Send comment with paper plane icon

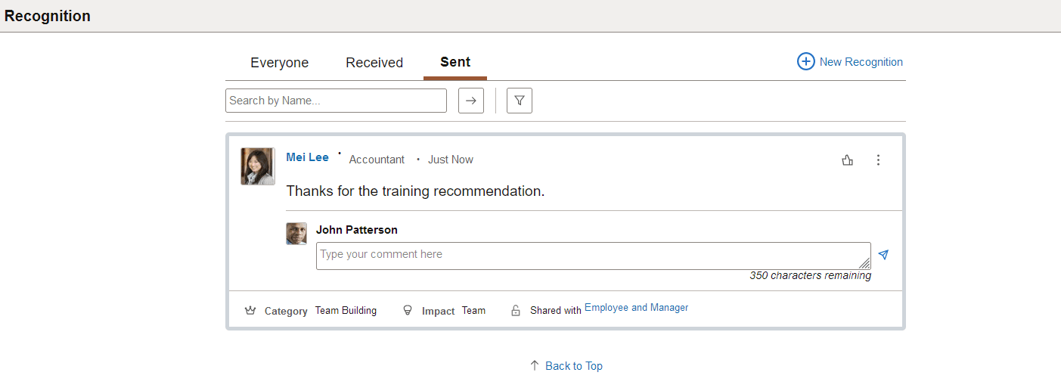[x=883, y=255]
